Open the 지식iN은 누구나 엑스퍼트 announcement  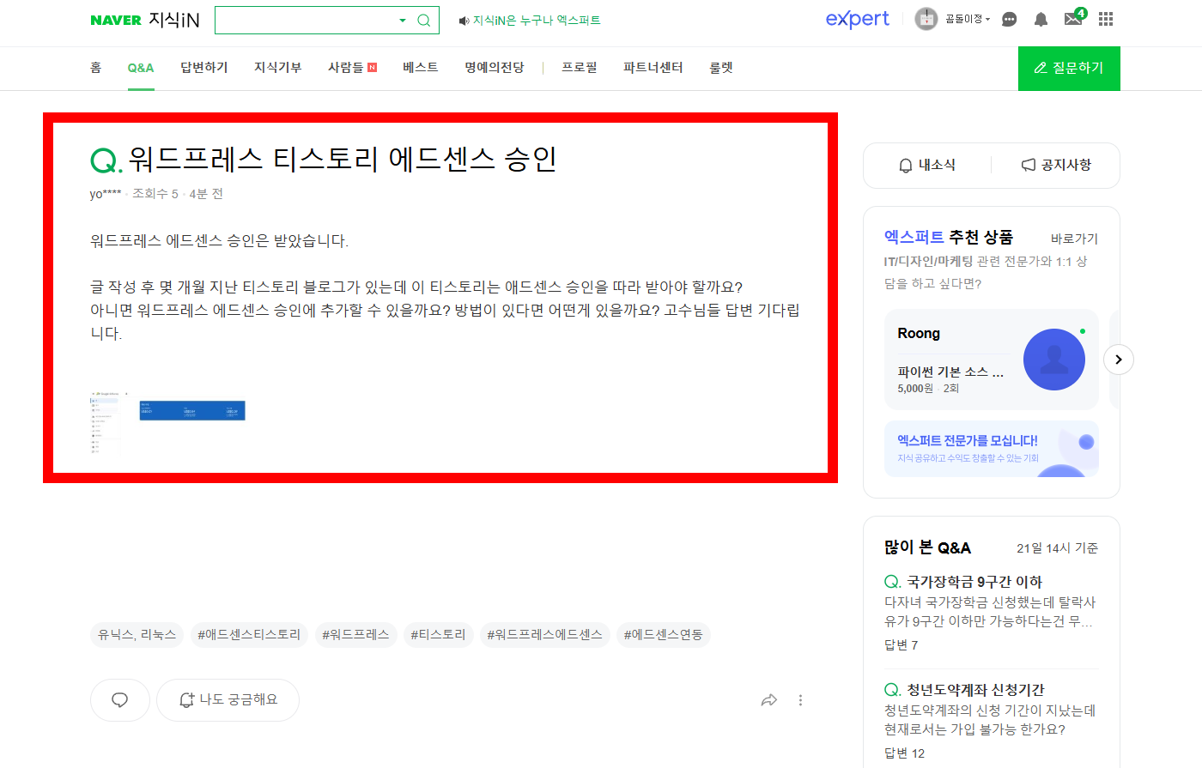pos(530,21)
